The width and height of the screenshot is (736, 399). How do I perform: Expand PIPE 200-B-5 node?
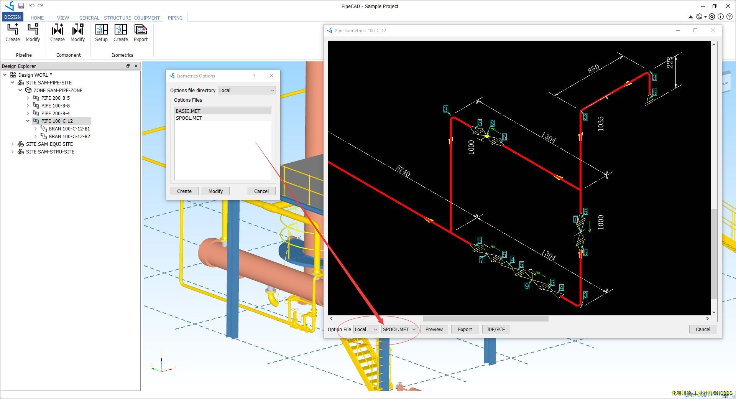[28, 98]
